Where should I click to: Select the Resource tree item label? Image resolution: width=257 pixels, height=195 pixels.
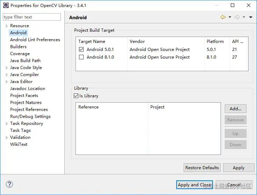20,26
